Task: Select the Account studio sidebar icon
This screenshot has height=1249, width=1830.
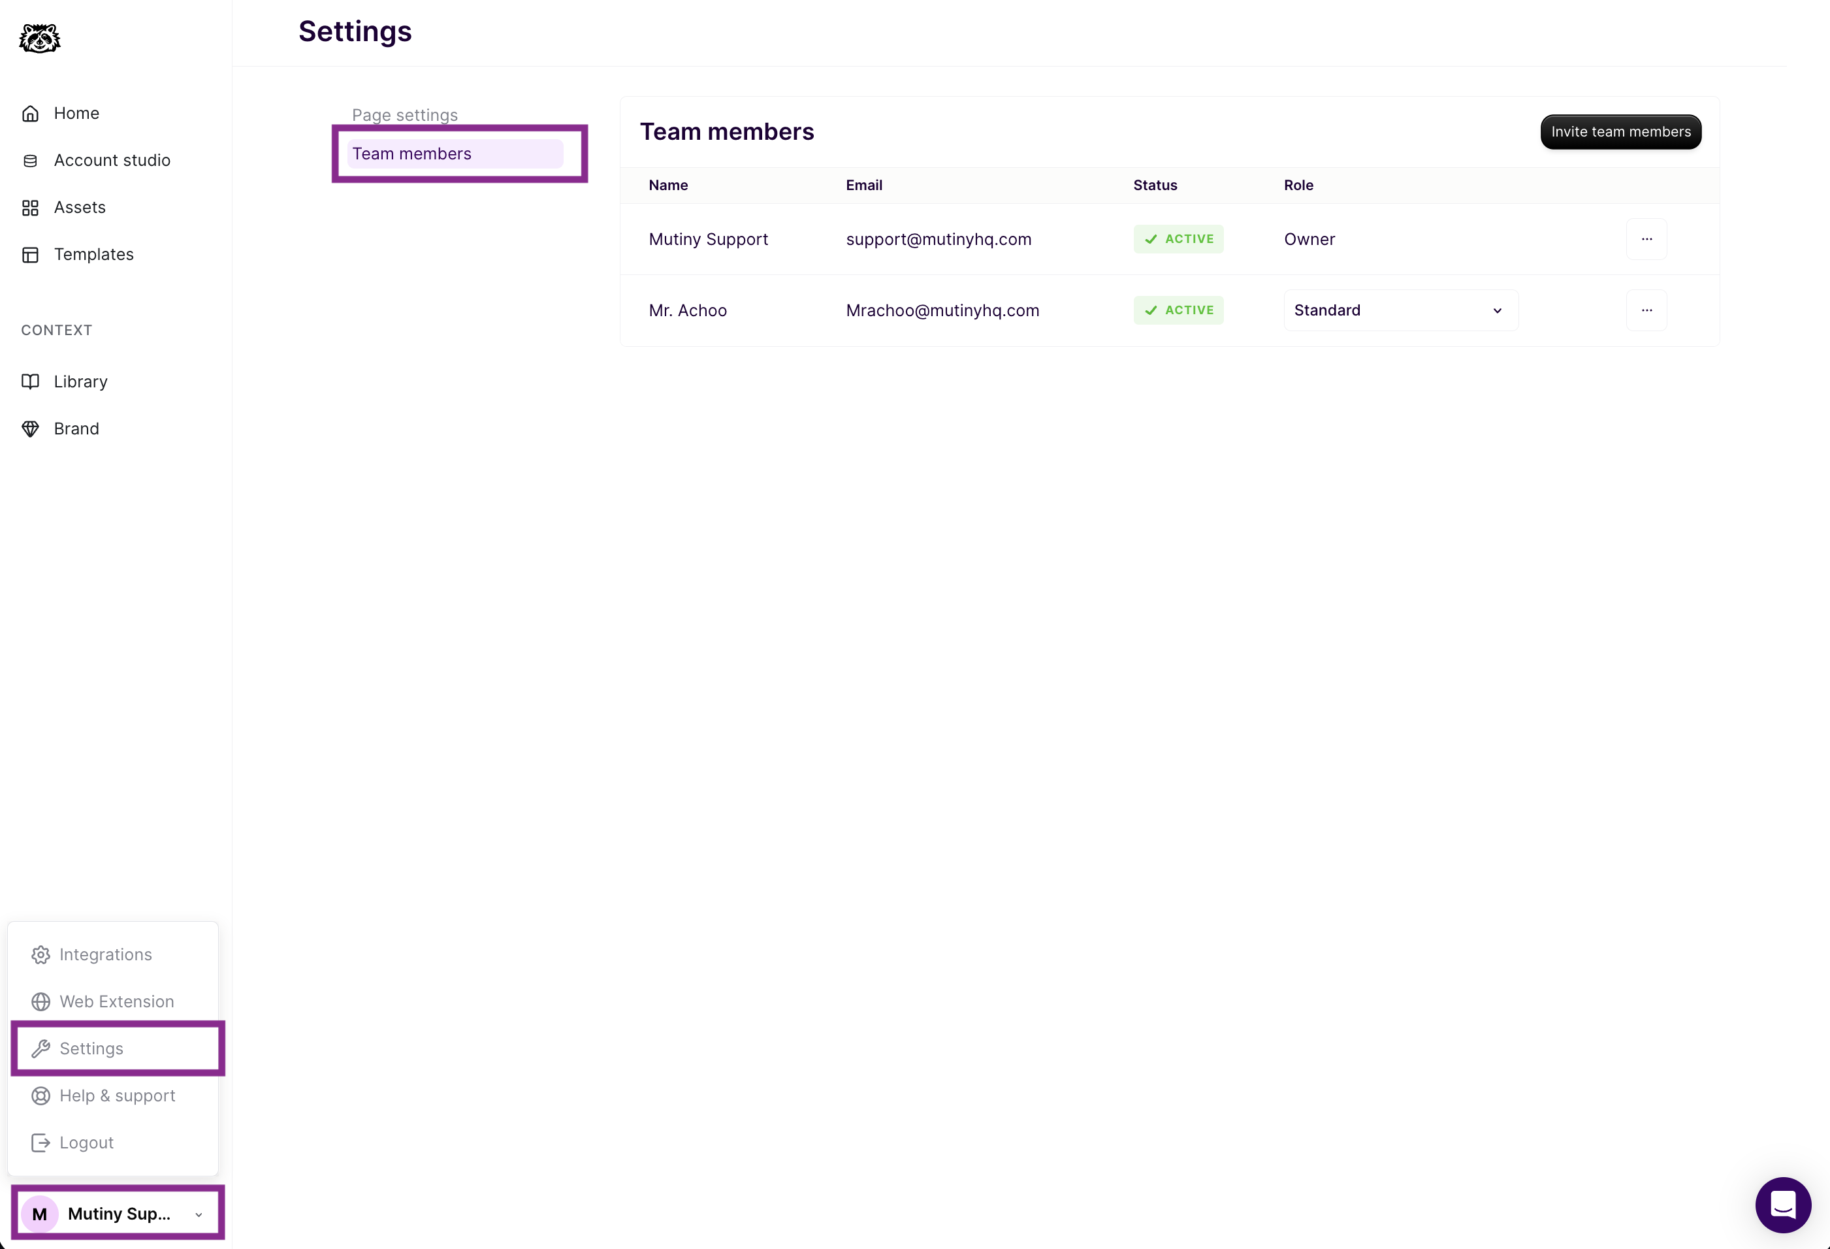Action: coord(30,160)
